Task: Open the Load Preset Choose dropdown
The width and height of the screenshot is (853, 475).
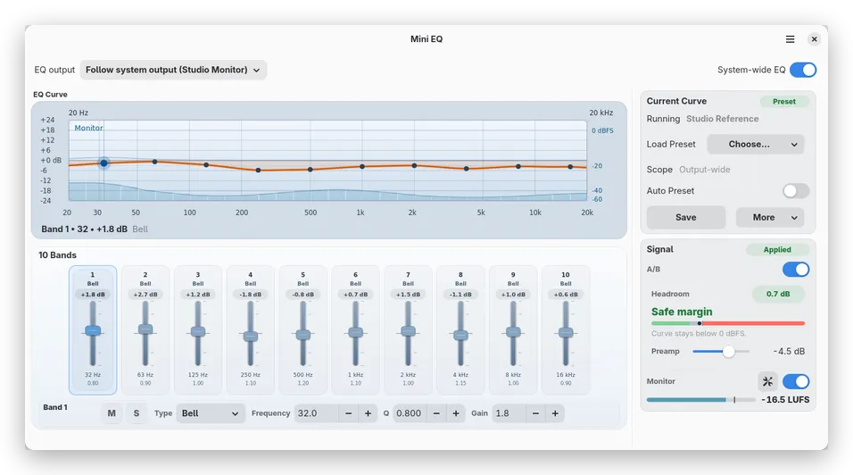Action: [x=755, y=144]
